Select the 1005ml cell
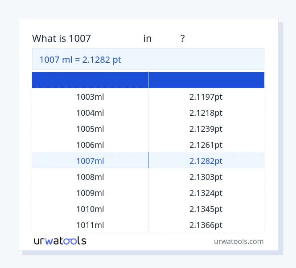Image resolution: width=296 pixels, height=268 pixels. [90, 129]
